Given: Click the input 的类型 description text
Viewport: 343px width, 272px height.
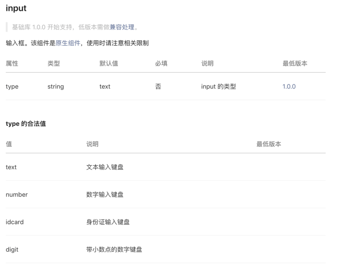Looking at the screenshot, I should [x=219, y=86].
